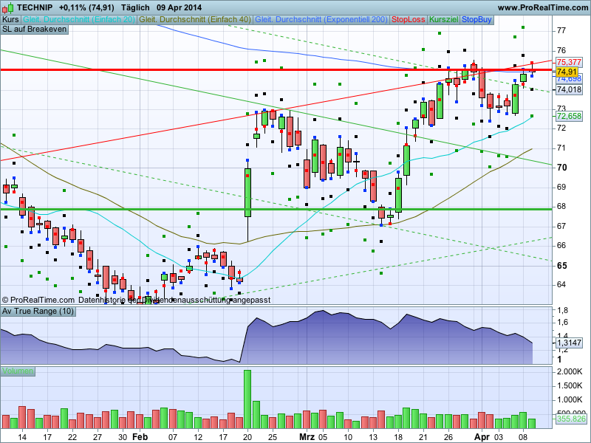
Task: Click the Volumen panel label
Action: (18, 371)
